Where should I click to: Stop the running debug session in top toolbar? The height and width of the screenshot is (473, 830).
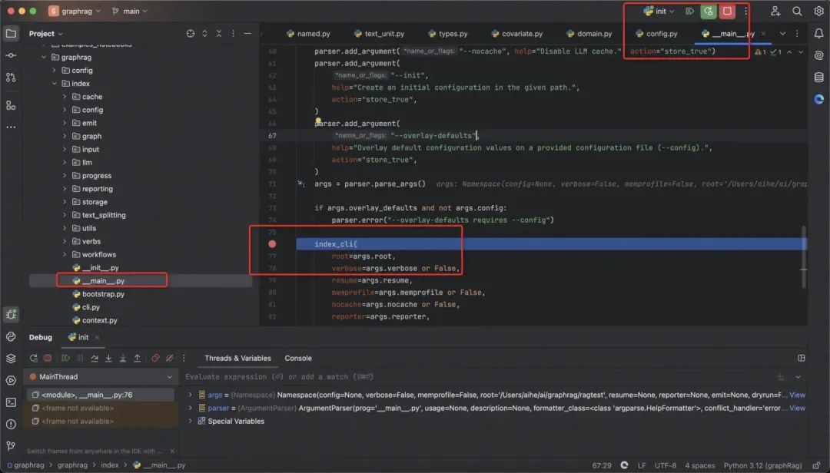[726, 12]
